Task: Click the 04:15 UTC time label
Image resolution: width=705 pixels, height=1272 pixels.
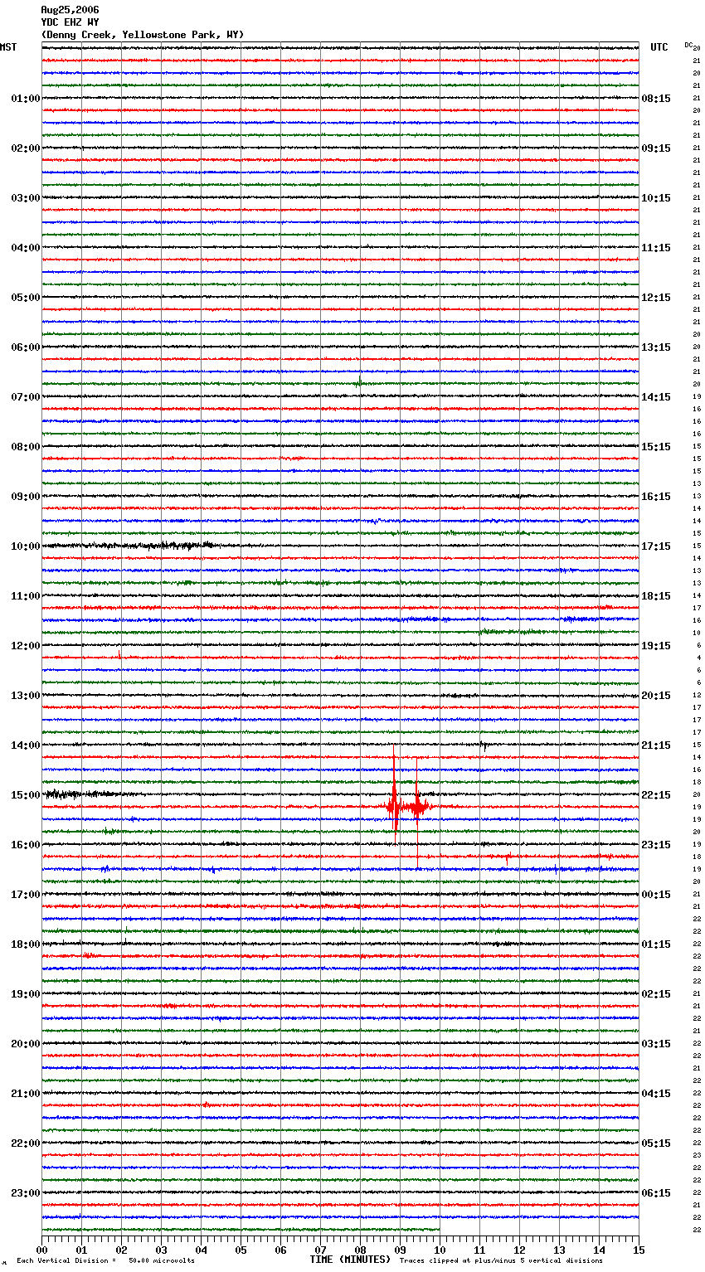Action: coord(656,1094)
